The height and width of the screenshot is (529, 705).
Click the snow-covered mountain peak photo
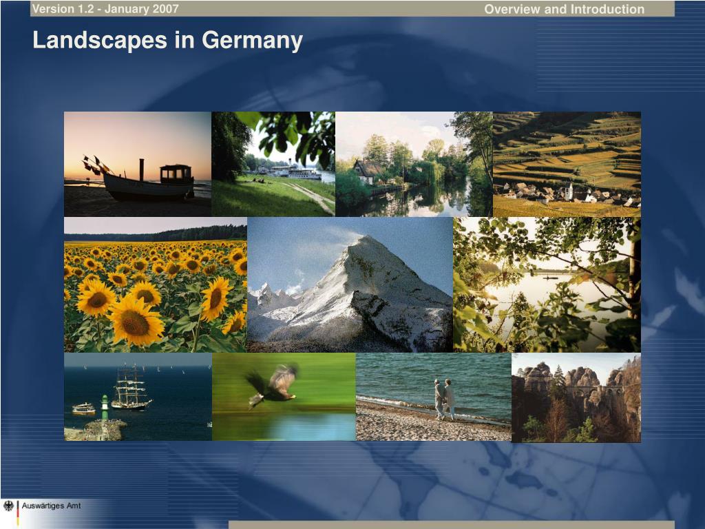click(x=350, y=284)
